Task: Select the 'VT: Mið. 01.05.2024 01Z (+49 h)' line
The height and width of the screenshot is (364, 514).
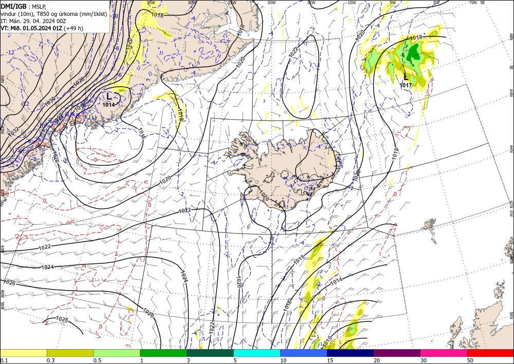Action: point(42,28)
